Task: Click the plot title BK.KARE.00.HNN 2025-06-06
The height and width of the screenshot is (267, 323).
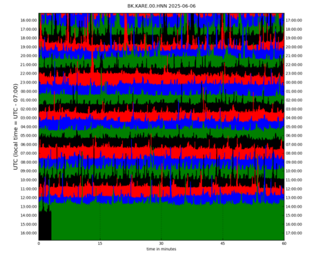Action: click(161, 6)
